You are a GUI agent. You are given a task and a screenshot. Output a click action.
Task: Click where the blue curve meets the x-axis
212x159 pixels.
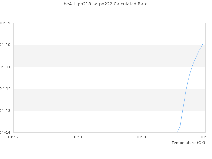[x=177, y=132]
